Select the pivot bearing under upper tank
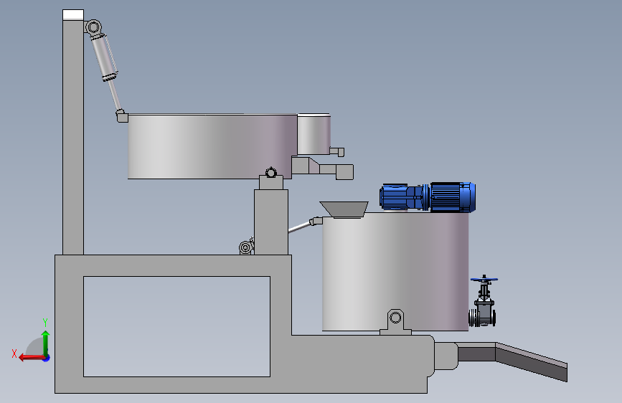 pyautogui.click(x=271, y=173)
